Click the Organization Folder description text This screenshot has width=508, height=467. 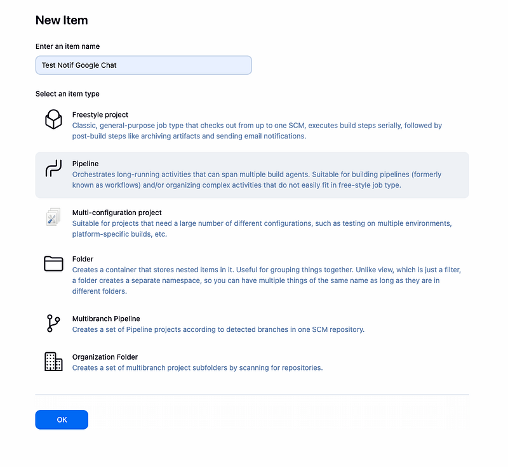[x=197, y=367]
